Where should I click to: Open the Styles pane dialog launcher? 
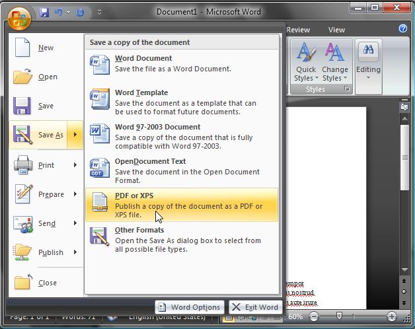tap(347, 89)
